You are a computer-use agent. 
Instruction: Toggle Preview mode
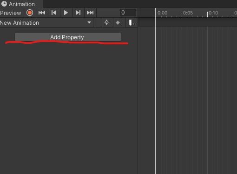(x=11, y=13)
